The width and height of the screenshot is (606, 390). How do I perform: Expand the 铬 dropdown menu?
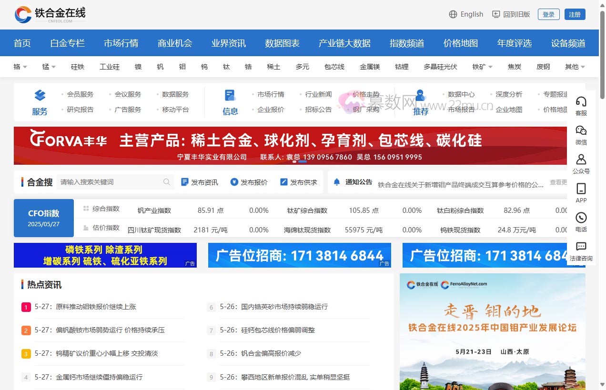tap(20, 67)
